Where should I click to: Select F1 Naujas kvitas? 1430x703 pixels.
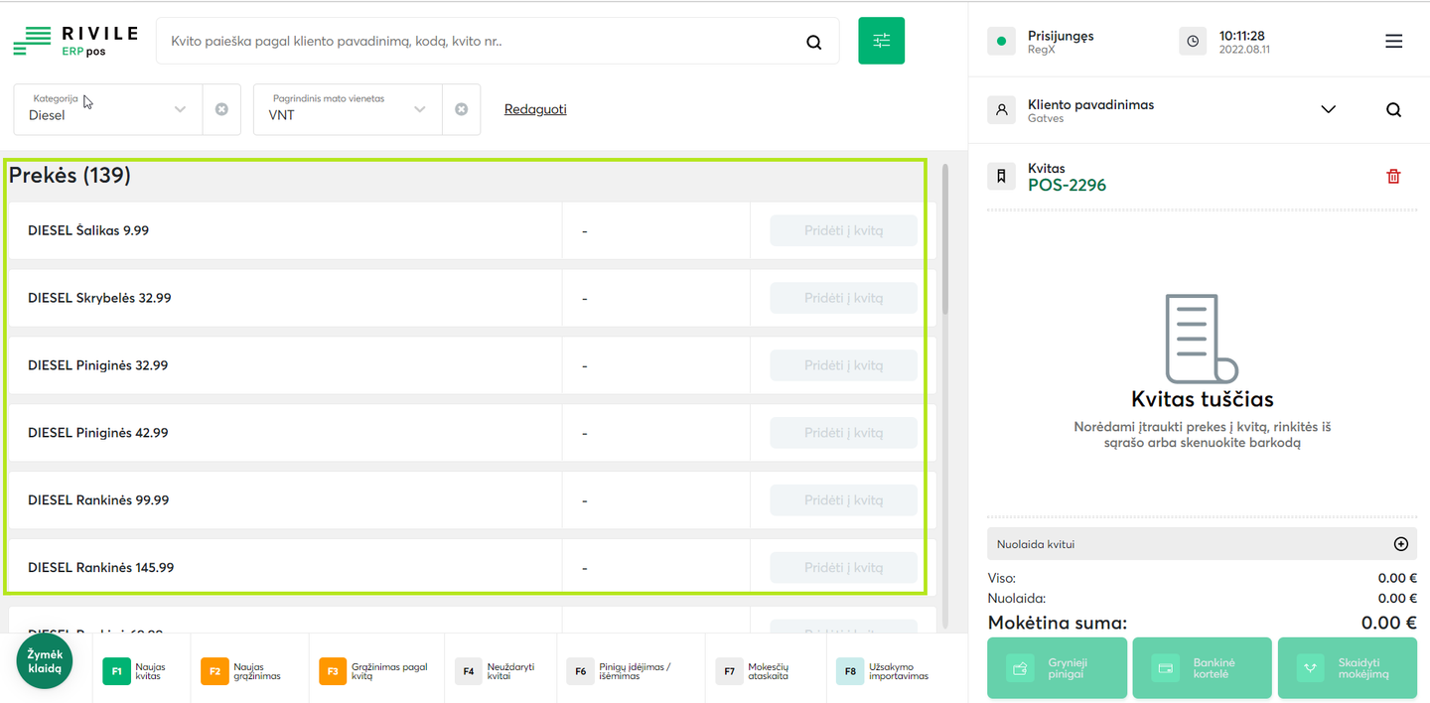click(139, 671)
